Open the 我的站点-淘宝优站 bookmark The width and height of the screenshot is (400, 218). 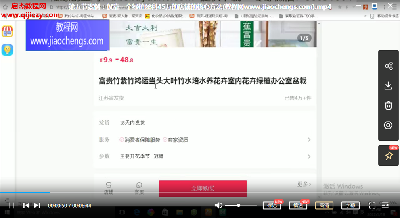78,16
